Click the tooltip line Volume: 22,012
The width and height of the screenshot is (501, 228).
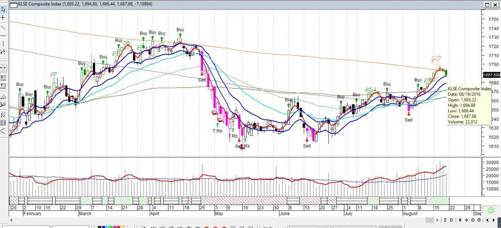462,121
